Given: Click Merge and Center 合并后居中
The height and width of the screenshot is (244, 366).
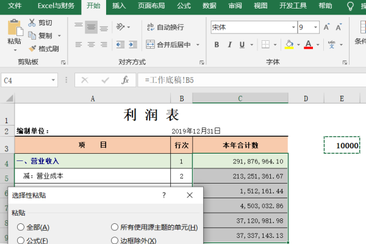Looking at the screenshot, I should click(168, 45).
